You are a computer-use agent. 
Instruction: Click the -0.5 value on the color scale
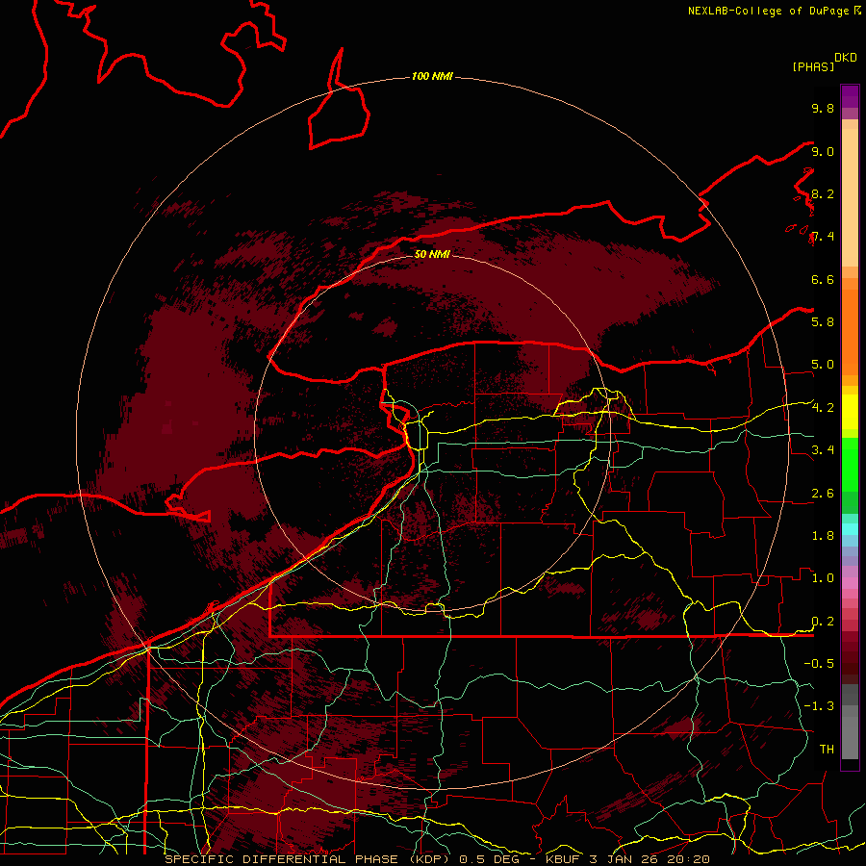pos(819,664)
